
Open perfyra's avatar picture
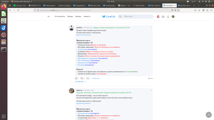click(72, 28)
